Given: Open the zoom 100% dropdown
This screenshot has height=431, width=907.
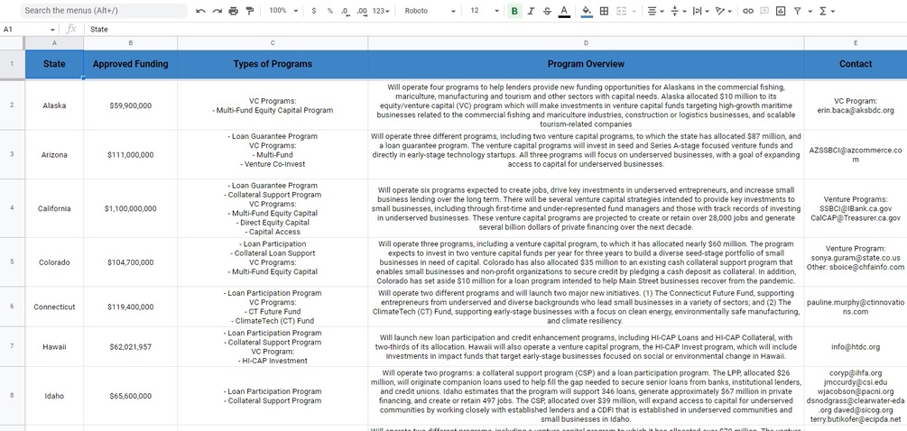Looking at the screenshot, I should click(x=284, y=11).
